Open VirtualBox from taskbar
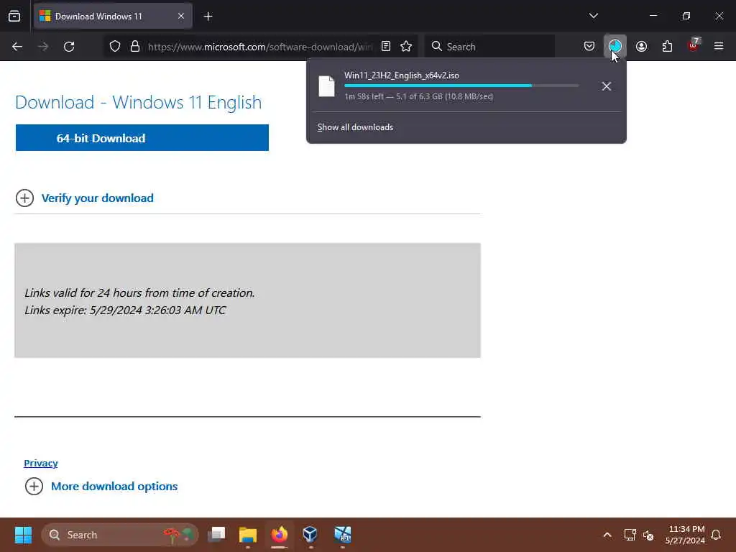The image size is (736, 552). 310,535
